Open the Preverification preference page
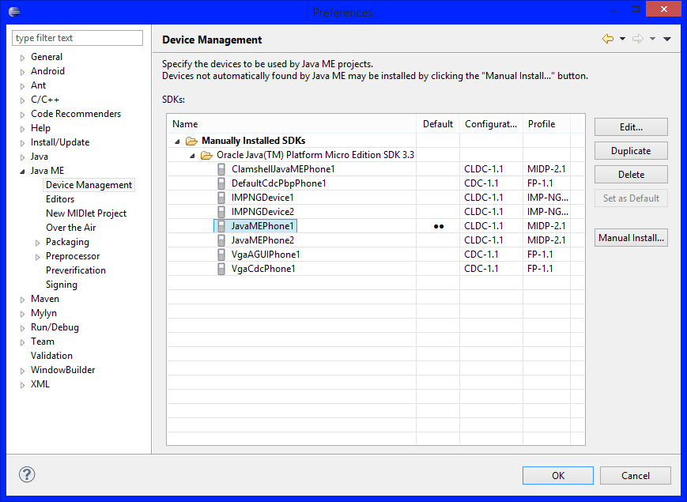Viewport: 687px width, 502px height. pyautogui.click(x=75, y=270)
